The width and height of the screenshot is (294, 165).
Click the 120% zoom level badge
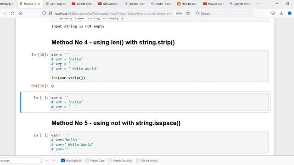coord(179,13)
